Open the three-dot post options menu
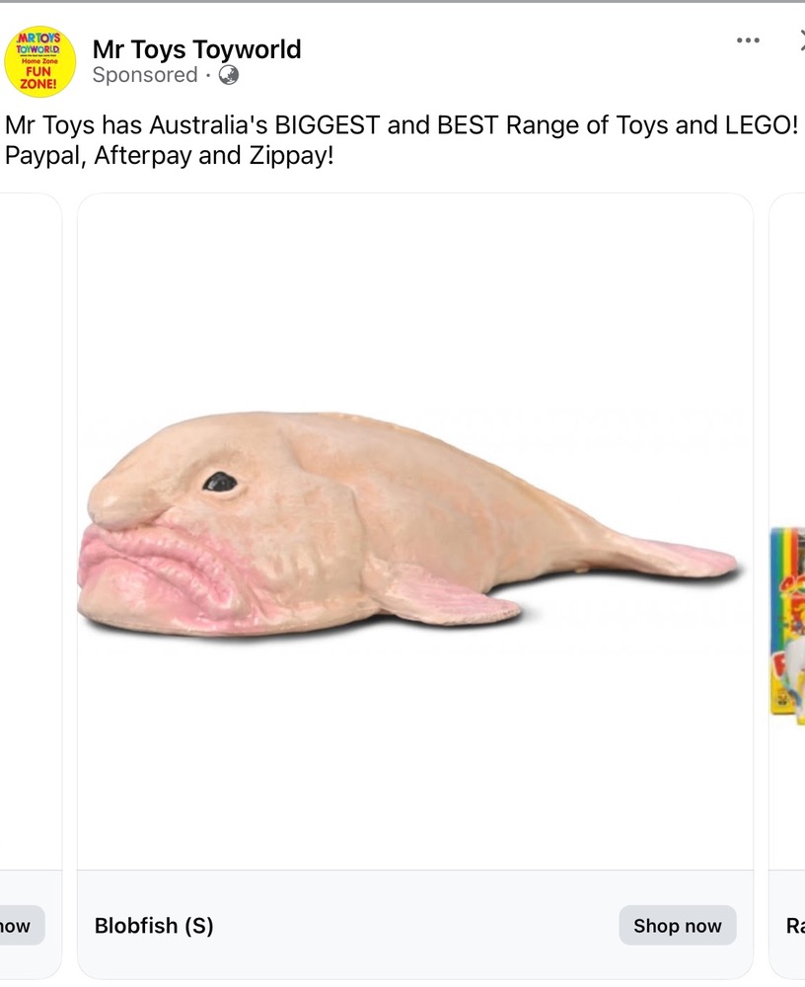The width and height of the screenshot is (805, 987). [x=748, y=40]
